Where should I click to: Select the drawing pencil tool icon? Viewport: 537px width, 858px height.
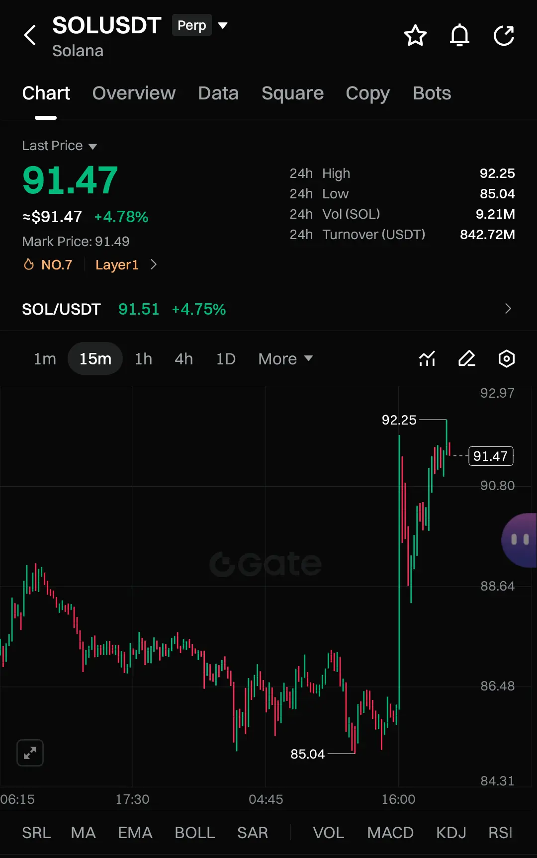(467, 358)
